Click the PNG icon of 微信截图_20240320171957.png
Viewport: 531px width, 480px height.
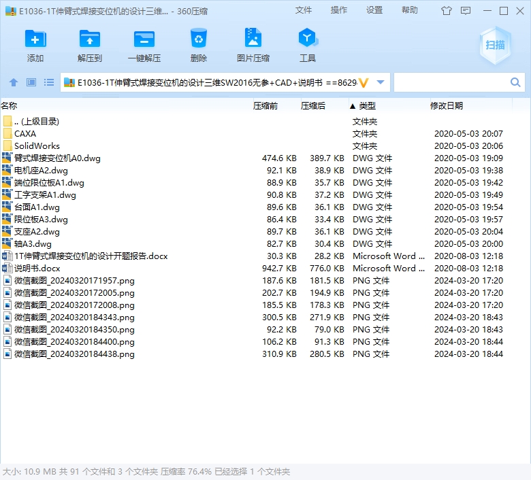(x=7, y=280)
